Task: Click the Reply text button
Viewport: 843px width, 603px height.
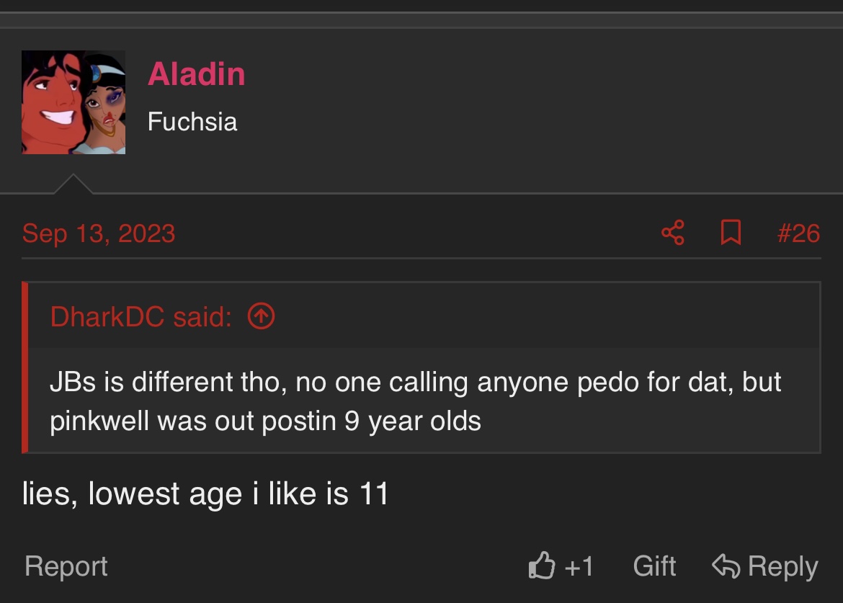Action: [x=782, y=566]
